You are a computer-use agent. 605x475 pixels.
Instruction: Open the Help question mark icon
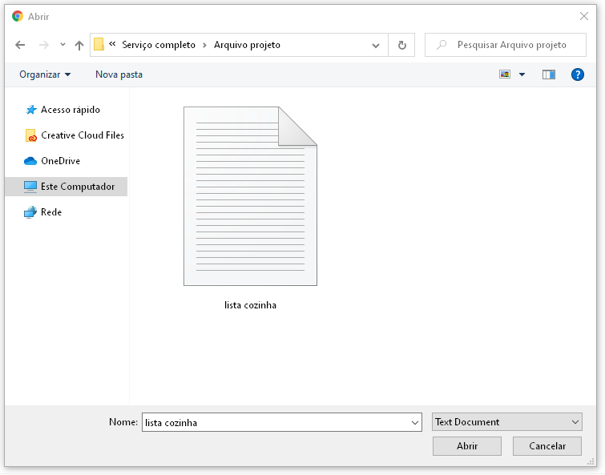(x=577, y=74)
